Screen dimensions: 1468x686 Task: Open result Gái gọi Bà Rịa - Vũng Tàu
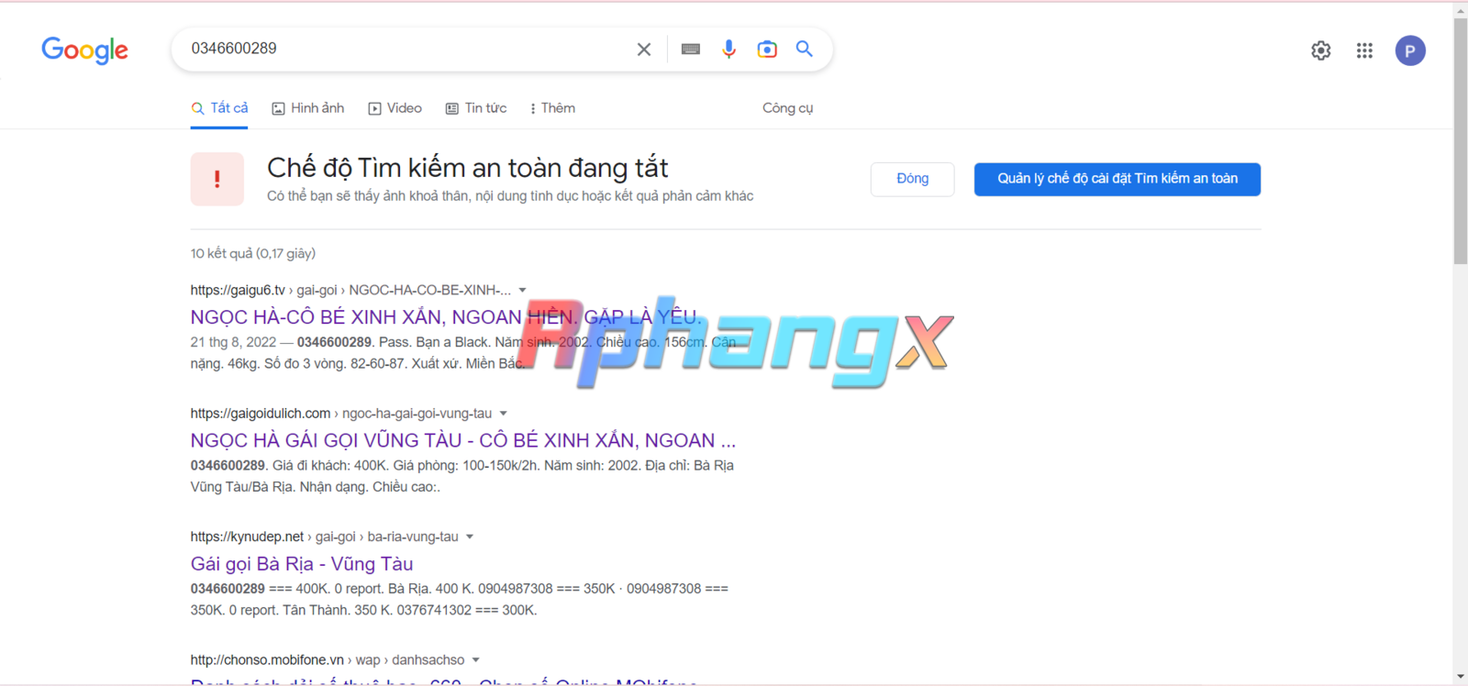click(x=302, y=564)
